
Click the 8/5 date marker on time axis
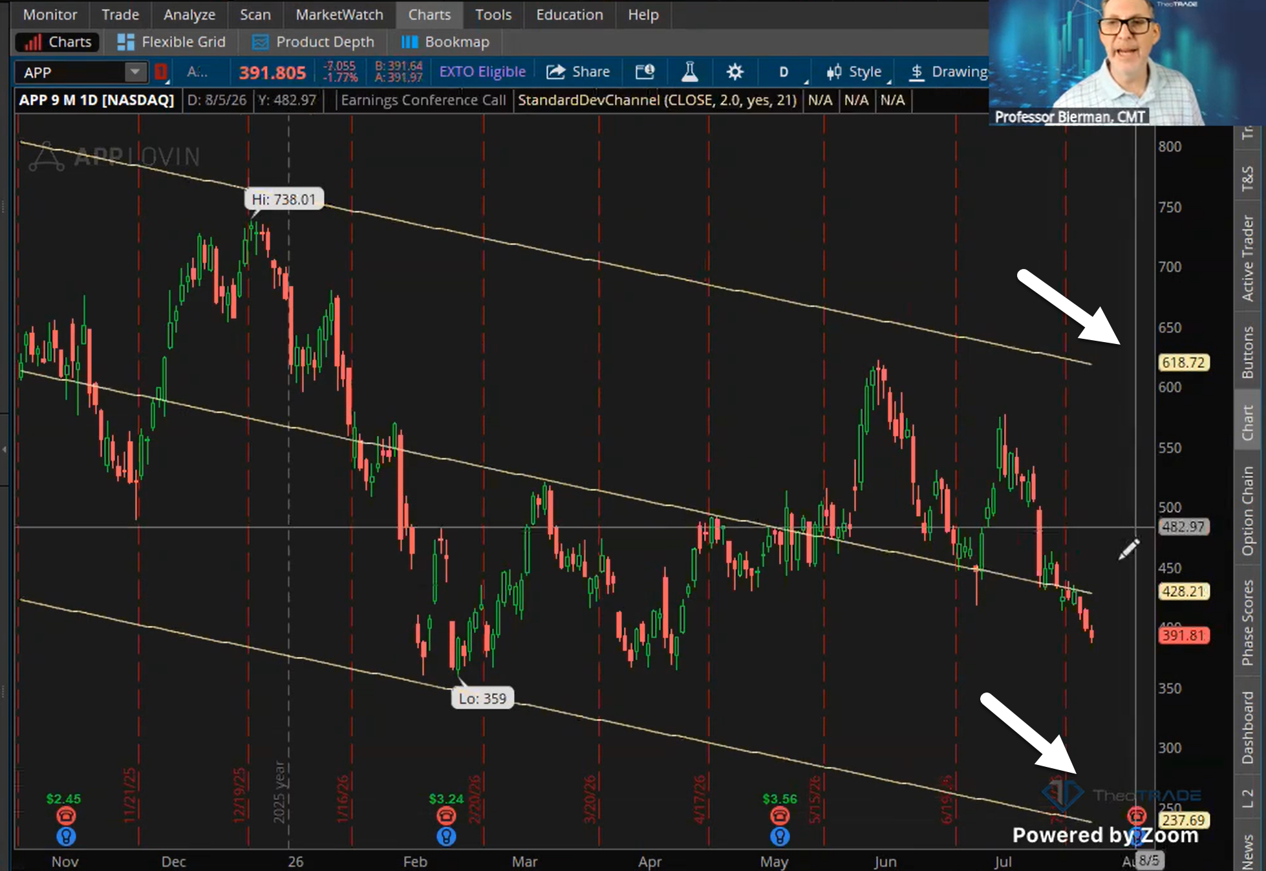pyautogui.click(x=1149, y=861)
